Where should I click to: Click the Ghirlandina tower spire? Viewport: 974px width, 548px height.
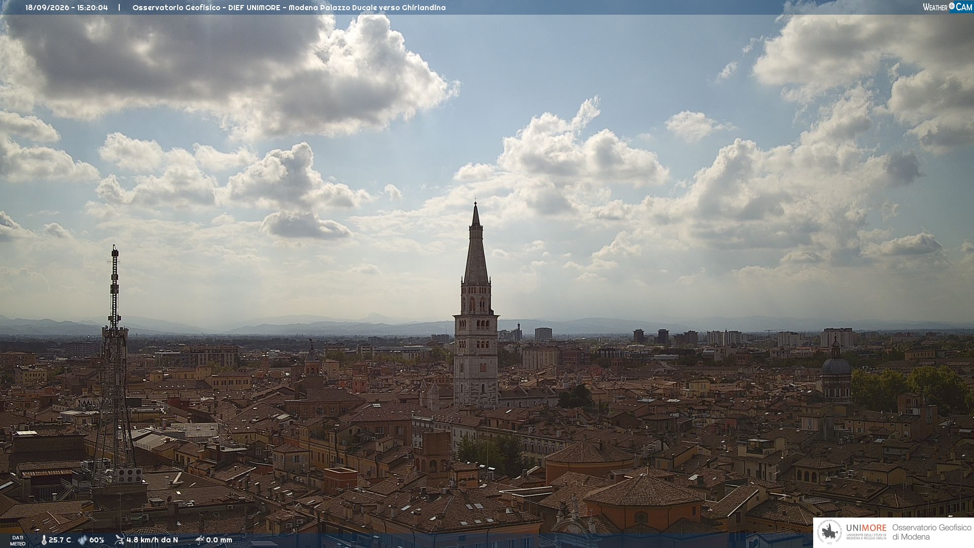(x=476, y=243)
